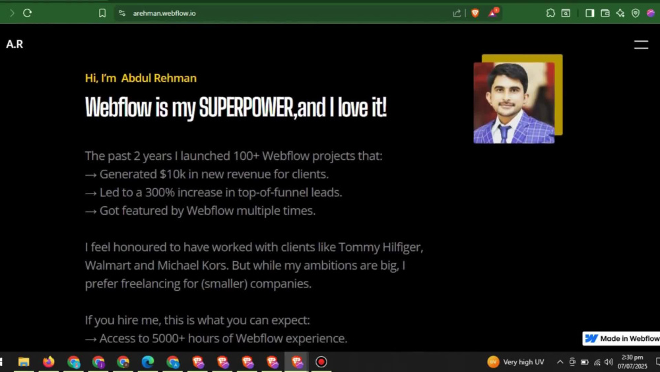Open the Brave Wallet icon
This screenshot has height=372, width=660.
coord(605,13)
